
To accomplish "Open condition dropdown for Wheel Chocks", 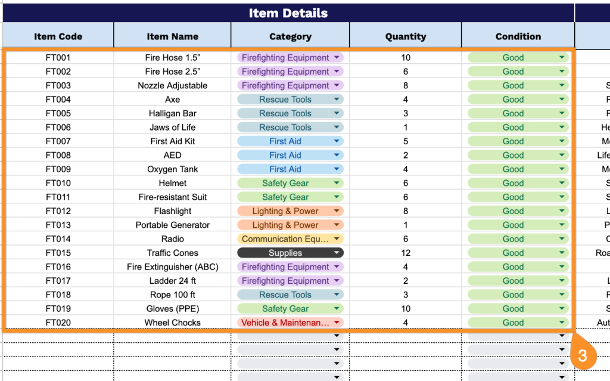I will (562, 323).
